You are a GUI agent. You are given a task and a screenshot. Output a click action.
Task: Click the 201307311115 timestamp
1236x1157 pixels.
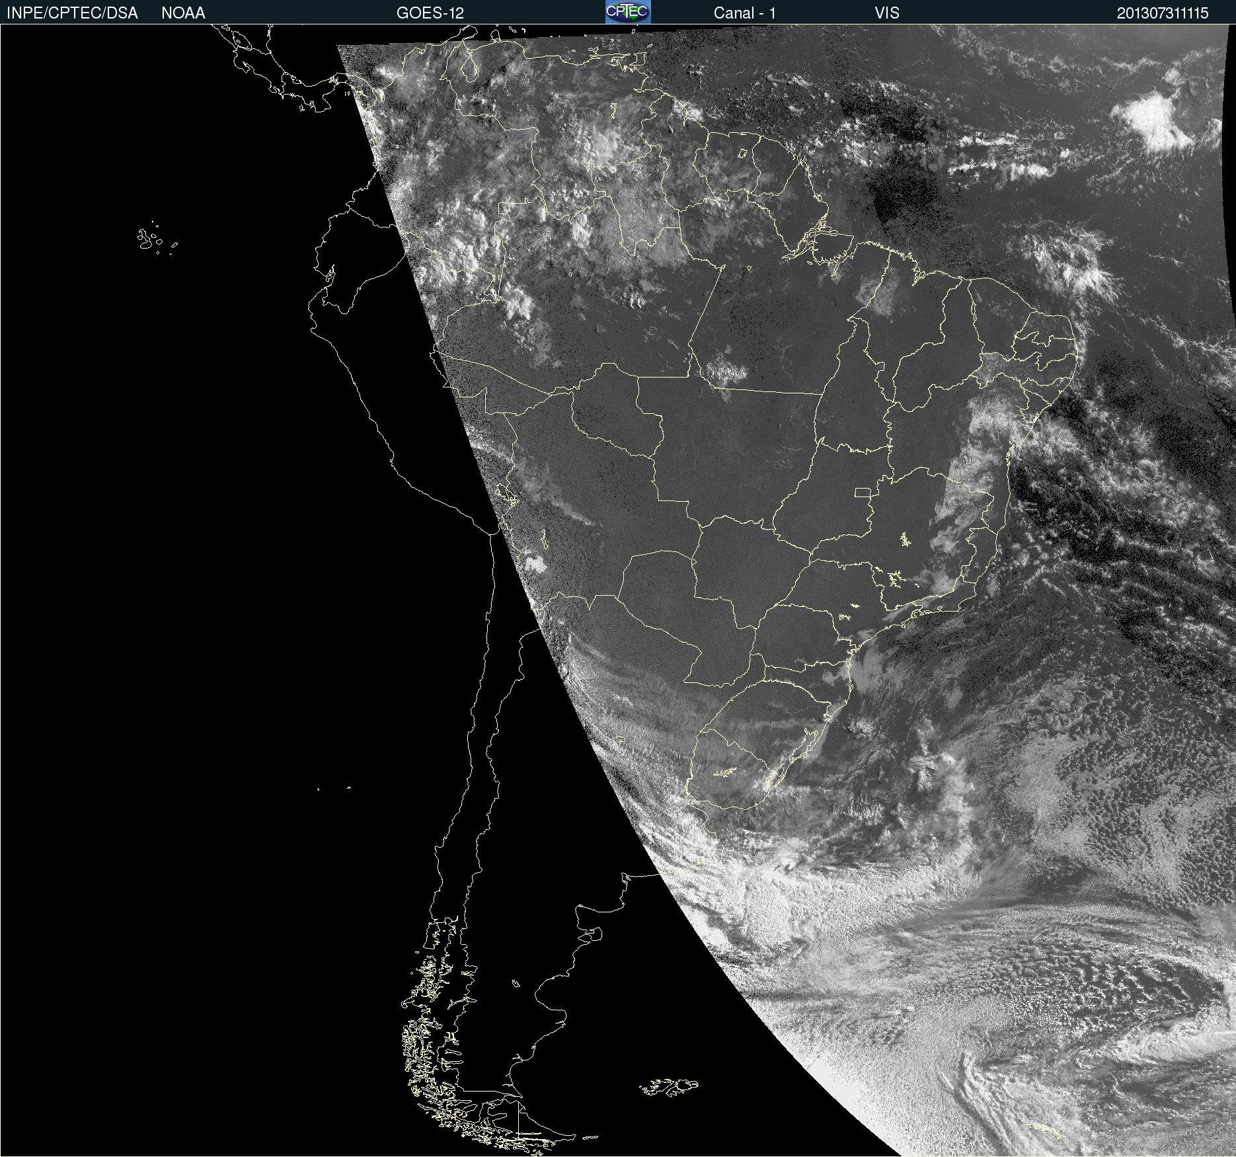tap(1163, 13)
